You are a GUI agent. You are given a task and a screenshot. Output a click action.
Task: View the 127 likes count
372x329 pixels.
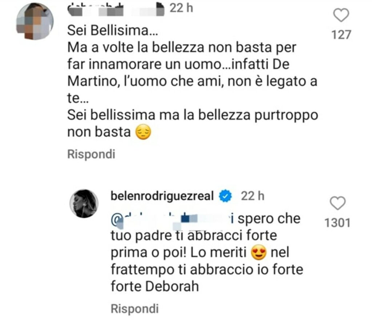(341, 35)
